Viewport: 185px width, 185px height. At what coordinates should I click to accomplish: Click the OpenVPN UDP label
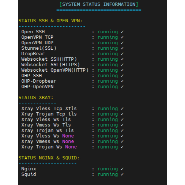coord(37,43)
